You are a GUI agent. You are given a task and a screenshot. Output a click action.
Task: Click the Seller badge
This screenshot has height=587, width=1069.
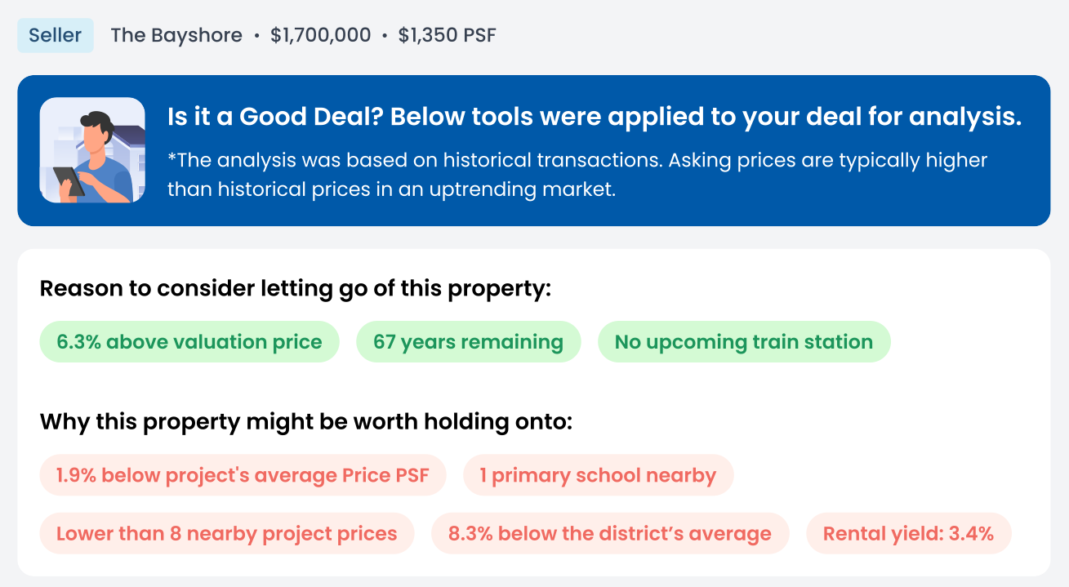point(56,36)
